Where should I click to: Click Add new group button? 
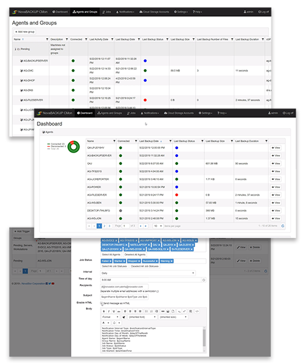click(25, 32)
